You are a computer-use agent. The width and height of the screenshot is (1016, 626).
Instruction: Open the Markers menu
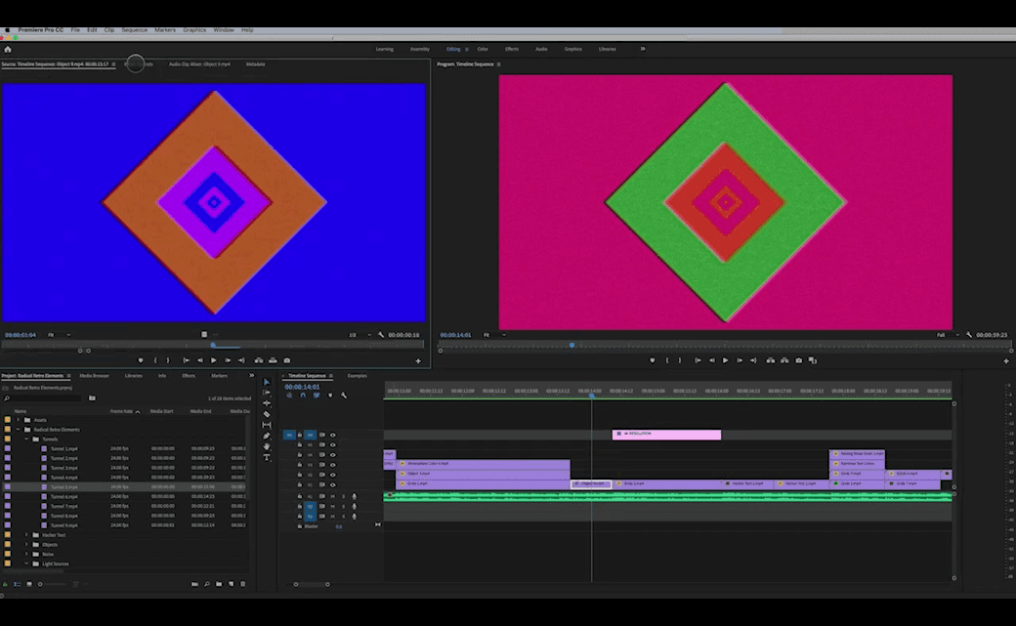click(x=164, y=30)
